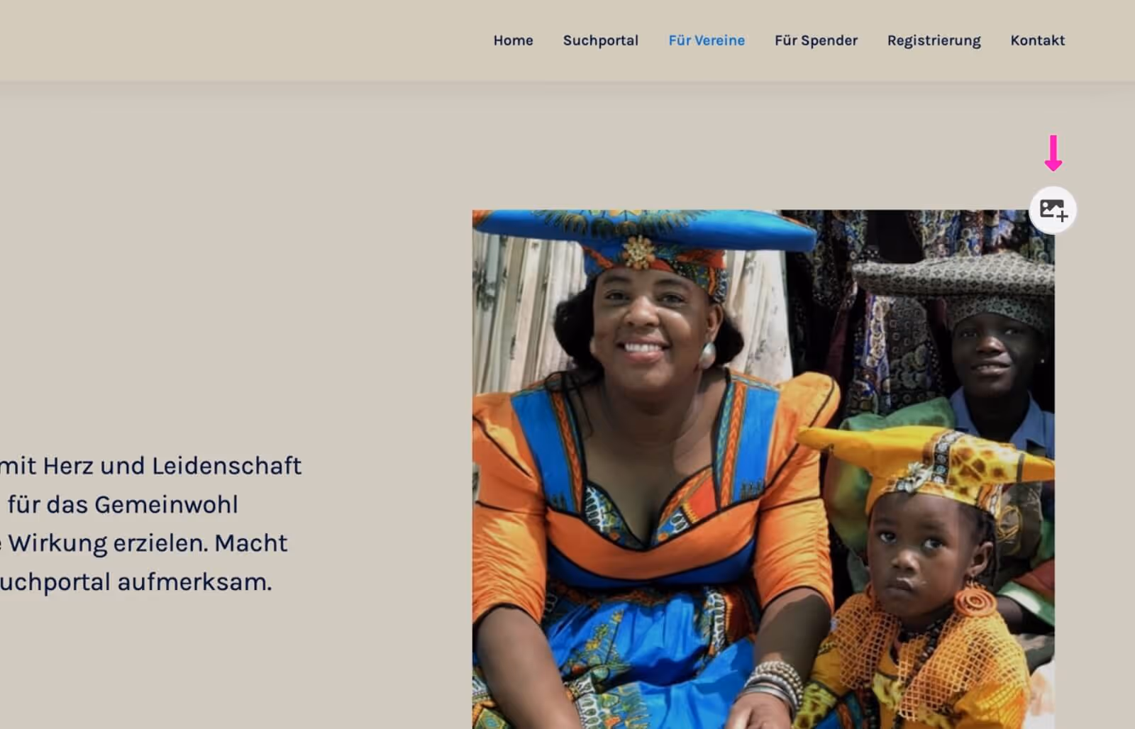The width and height of the screenshot is (1135, 729).
Task: Click the woman's beaded bracelets
Action: click(x=773, y=686)
